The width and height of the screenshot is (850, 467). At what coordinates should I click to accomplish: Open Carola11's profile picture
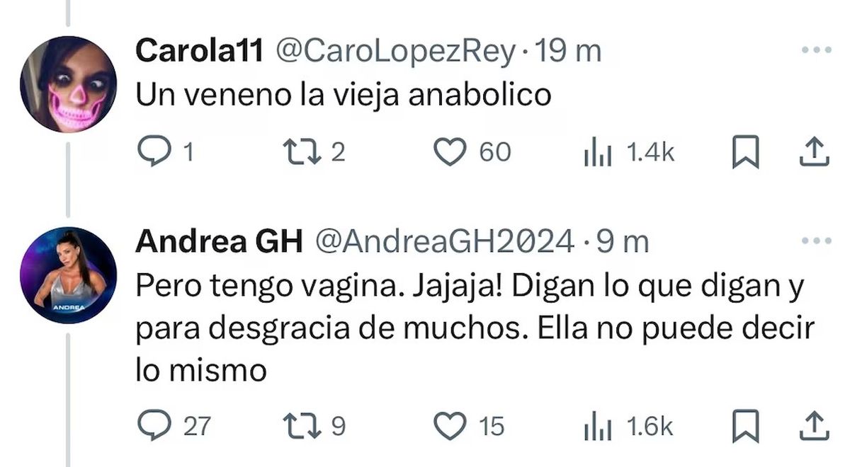[x=68, y=84]
